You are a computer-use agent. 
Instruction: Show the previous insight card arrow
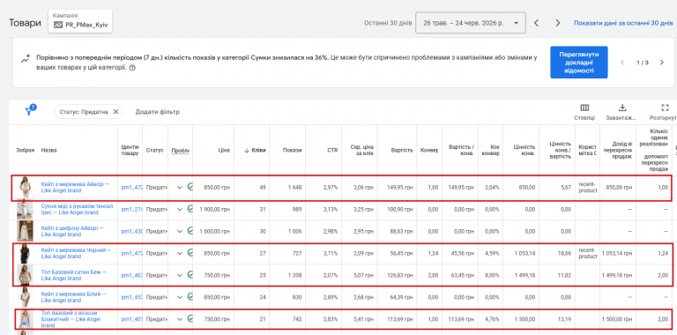[x=622, y=63]
